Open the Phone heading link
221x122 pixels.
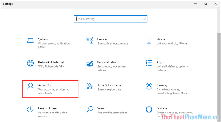(x=160, y=39)
